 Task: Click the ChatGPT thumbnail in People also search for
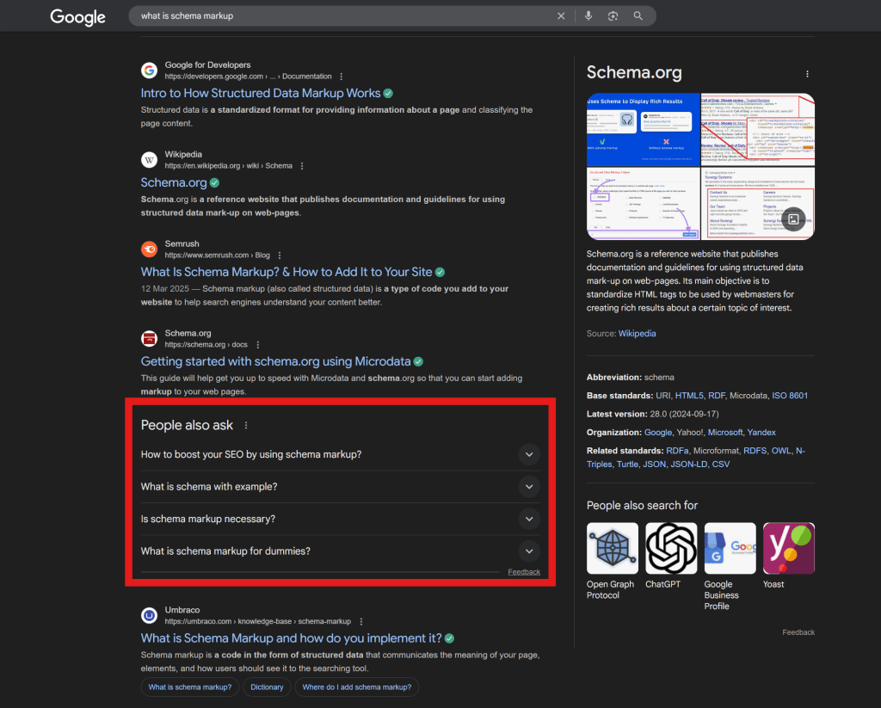tap(671, 549)
